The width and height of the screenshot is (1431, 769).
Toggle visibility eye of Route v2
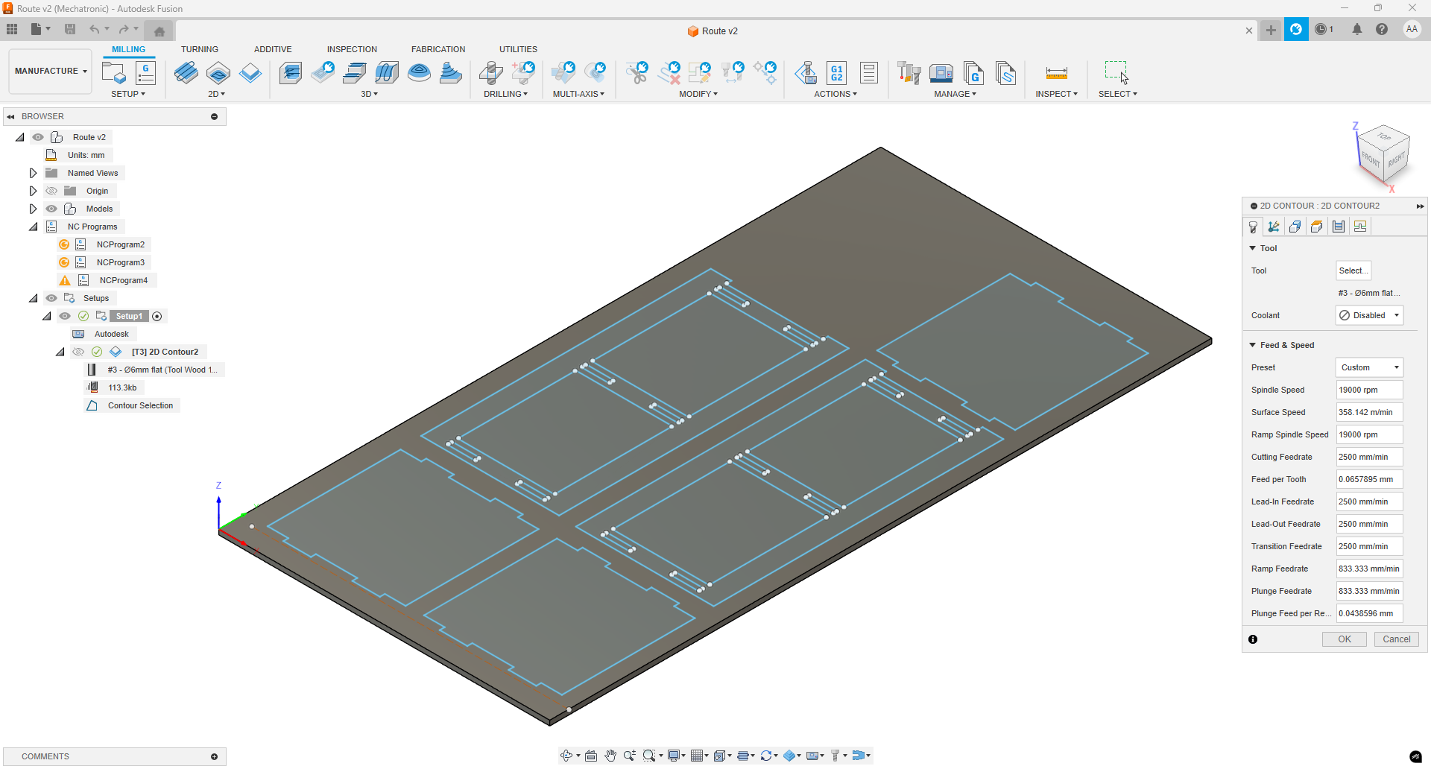coord(37,137)
